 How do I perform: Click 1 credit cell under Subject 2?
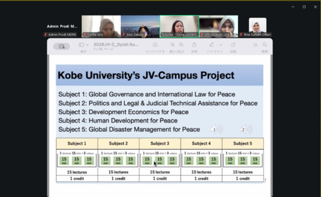pos(118,178)
